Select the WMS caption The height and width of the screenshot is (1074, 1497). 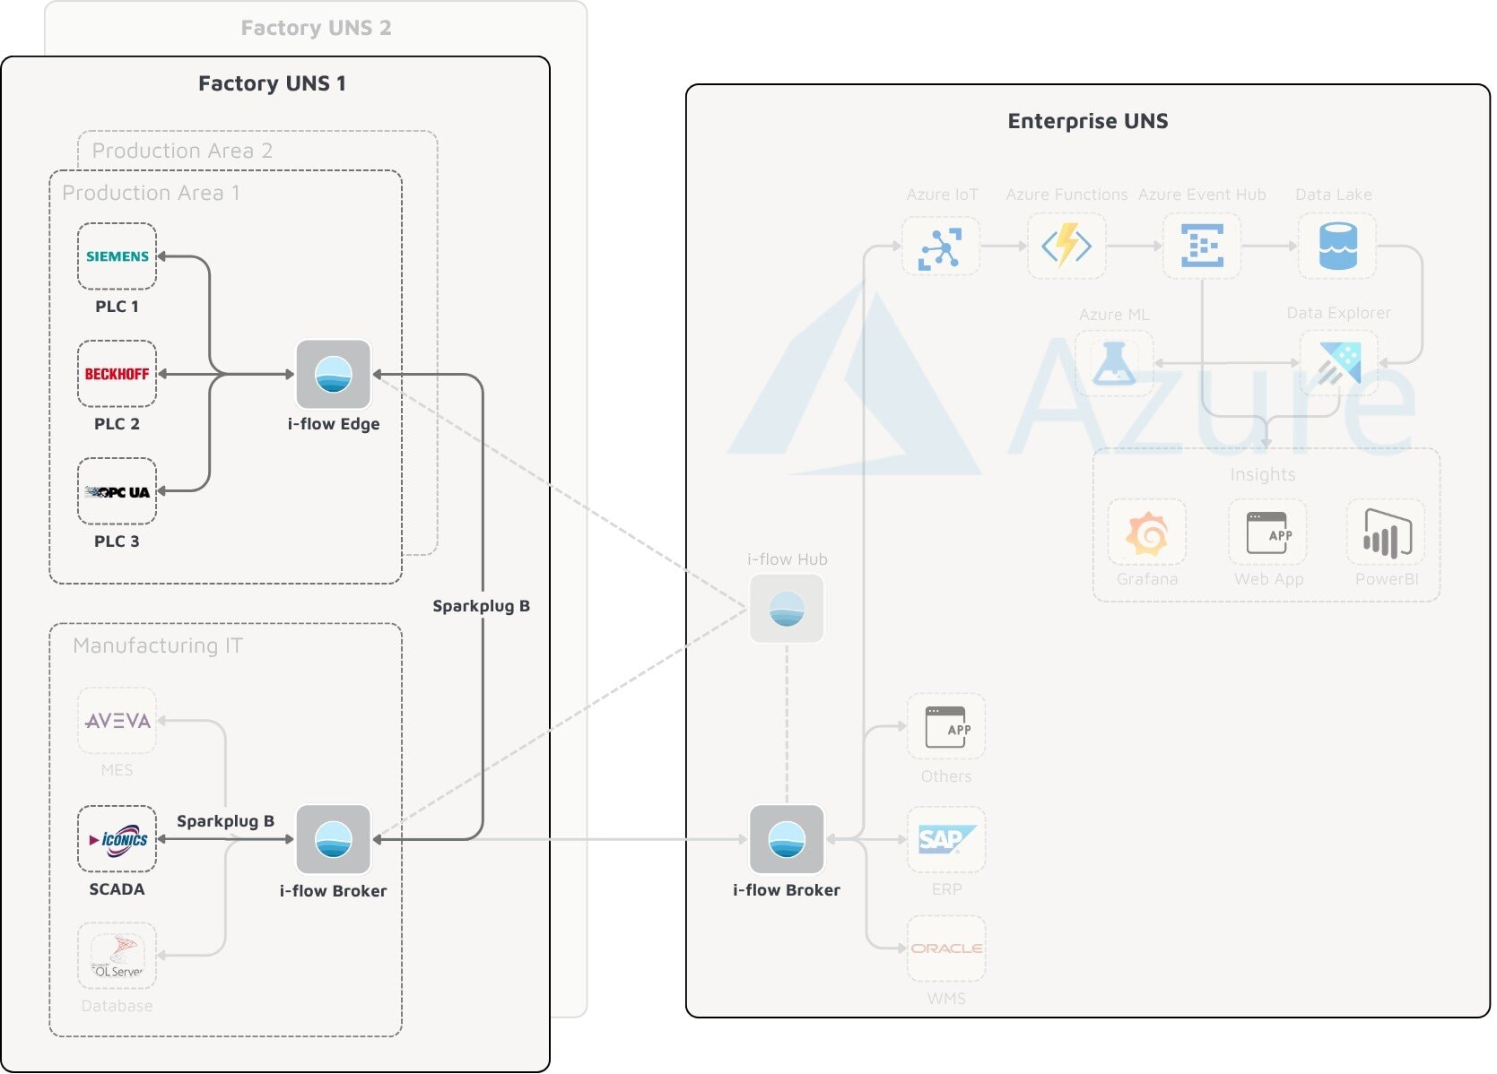click(946, 999)
